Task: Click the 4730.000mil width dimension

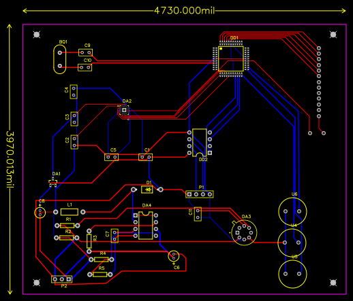Action: (184, 11)
